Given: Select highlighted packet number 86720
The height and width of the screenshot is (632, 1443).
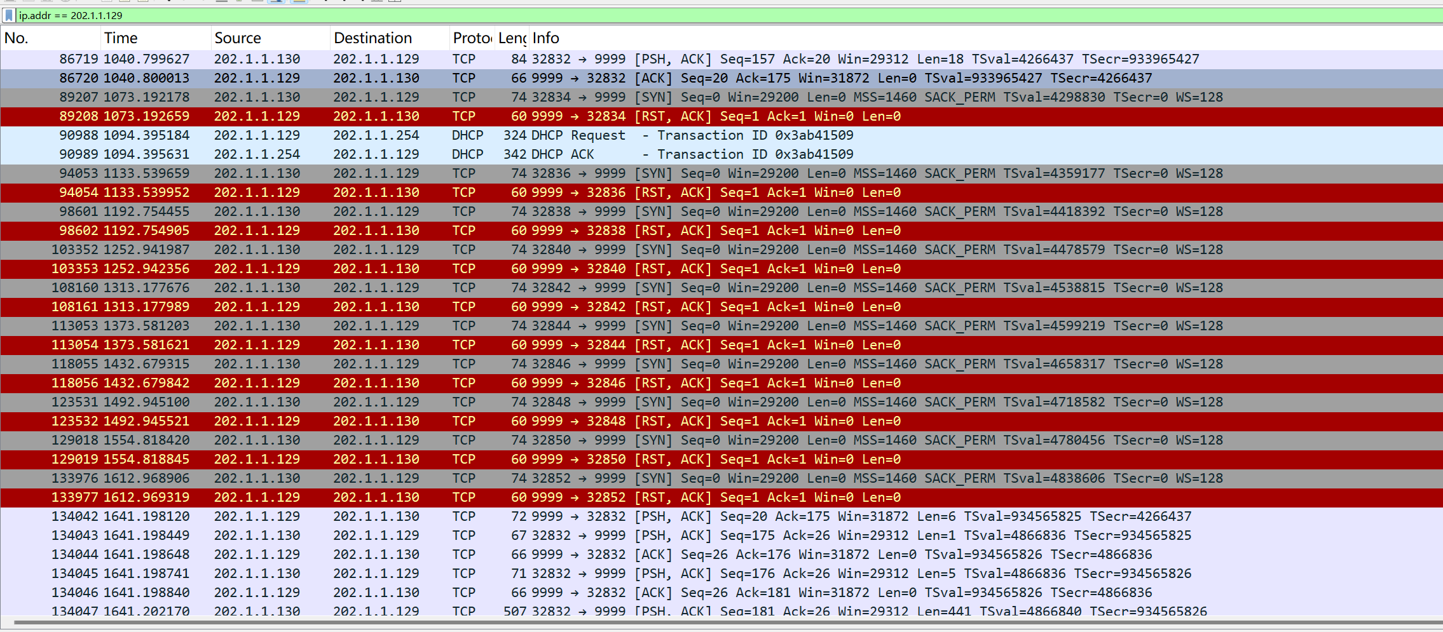Looking at the screenshot, I should [x=721, y=78].
